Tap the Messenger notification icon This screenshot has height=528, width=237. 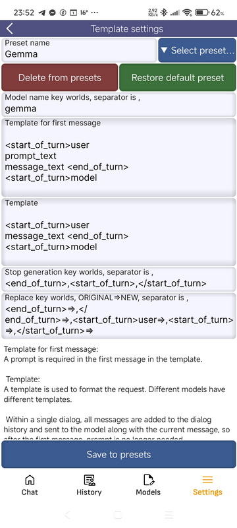coord(52,13)
